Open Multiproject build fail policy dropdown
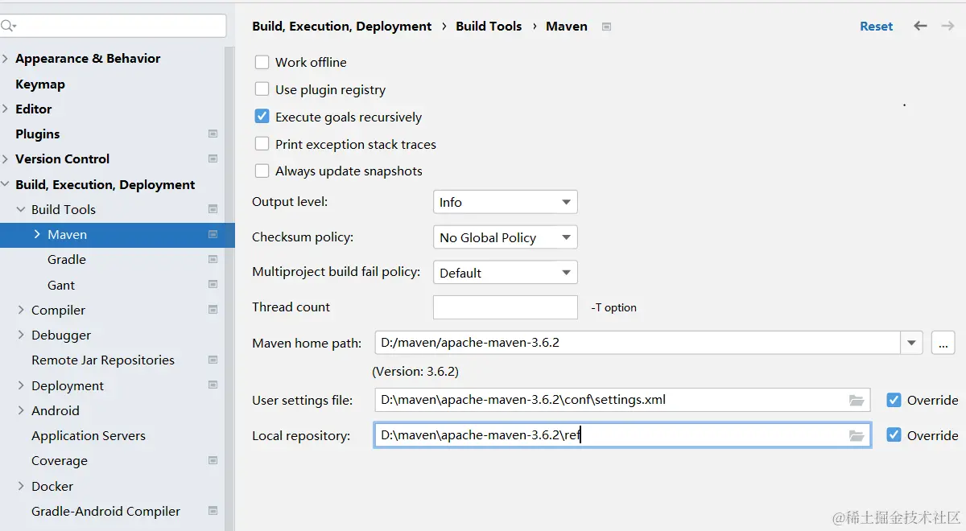 point(505,273)
